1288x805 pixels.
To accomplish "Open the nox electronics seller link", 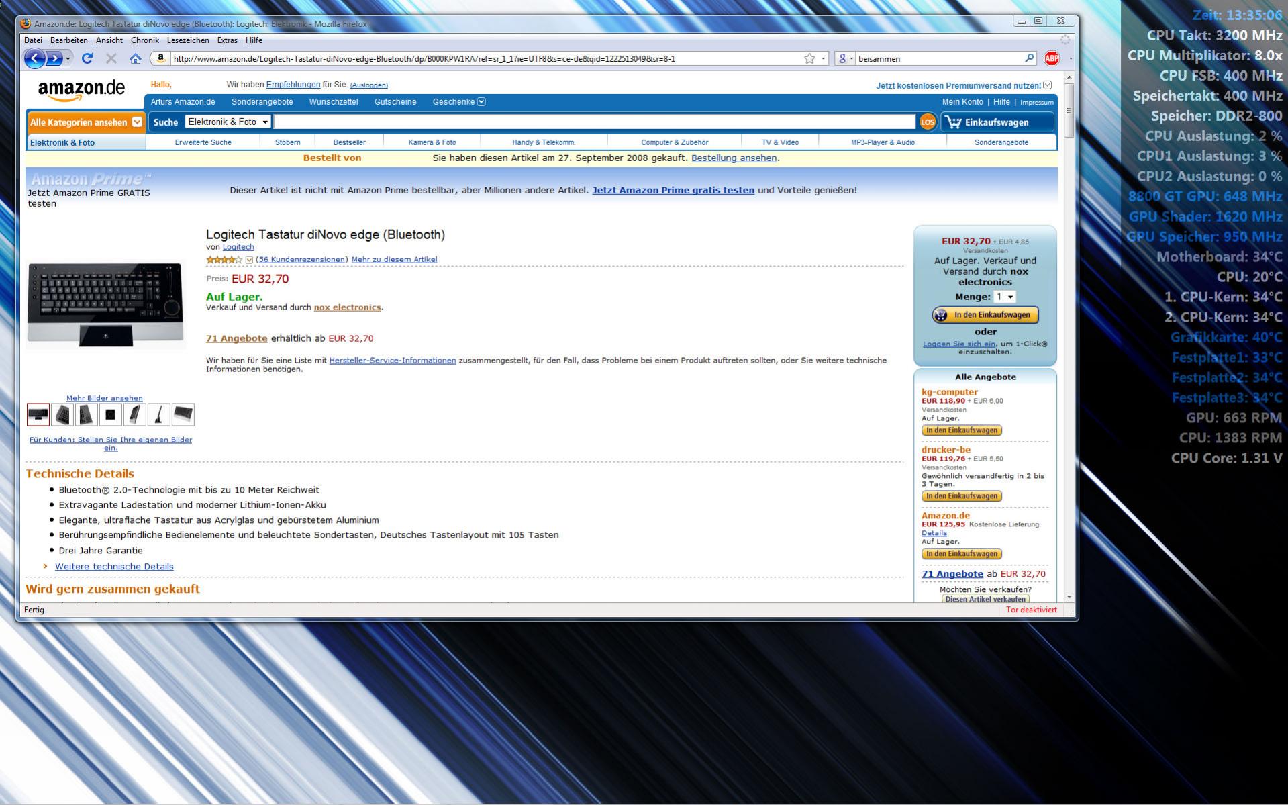I will click(347, 307).
